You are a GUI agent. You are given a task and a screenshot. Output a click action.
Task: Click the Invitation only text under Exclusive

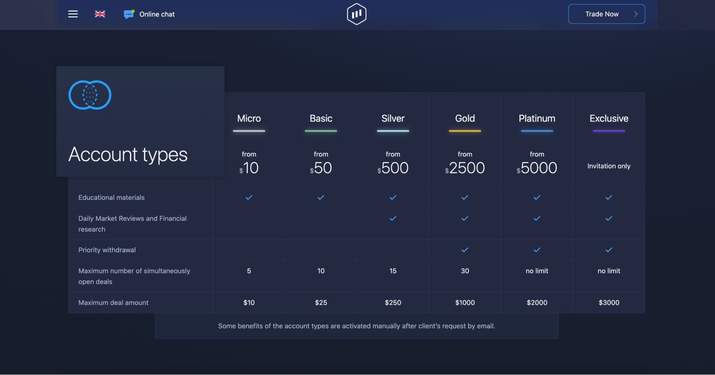[609, 166]
